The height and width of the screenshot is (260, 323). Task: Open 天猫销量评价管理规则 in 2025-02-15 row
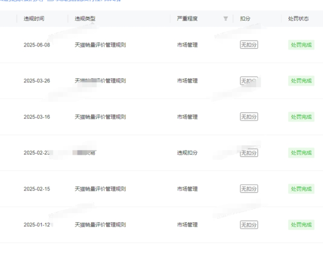(x=100, y=189)
